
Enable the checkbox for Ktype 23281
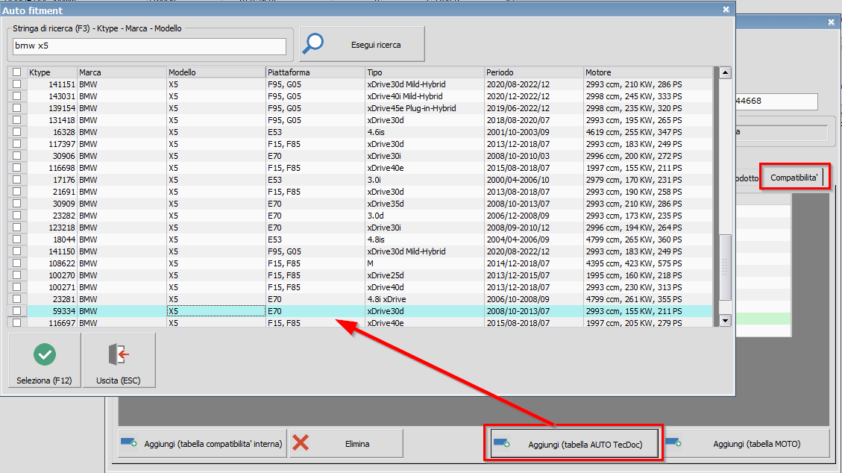point(16,299)
